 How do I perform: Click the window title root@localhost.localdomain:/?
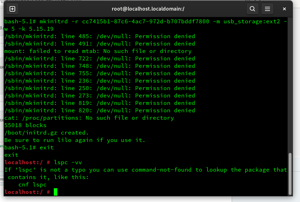148,9
